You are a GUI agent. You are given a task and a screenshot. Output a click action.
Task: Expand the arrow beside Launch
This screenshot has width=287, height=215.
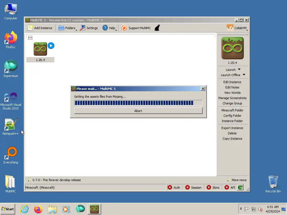tap(239, 69)
